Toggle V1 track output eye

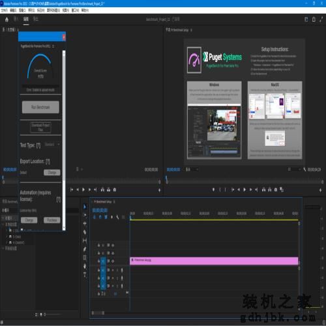pyautogui.click(x=113, y=261)
